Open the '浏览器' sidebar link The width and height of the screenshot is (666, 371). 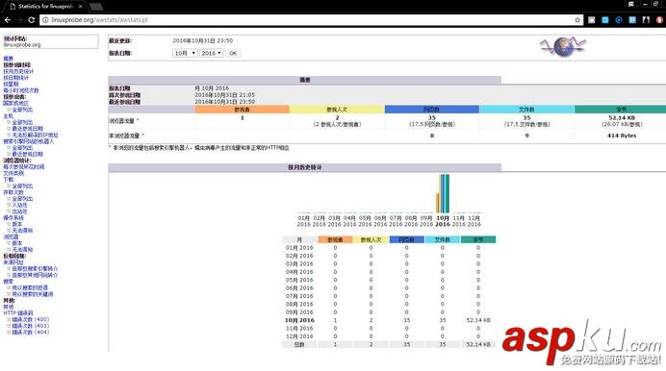pos(11,236)
